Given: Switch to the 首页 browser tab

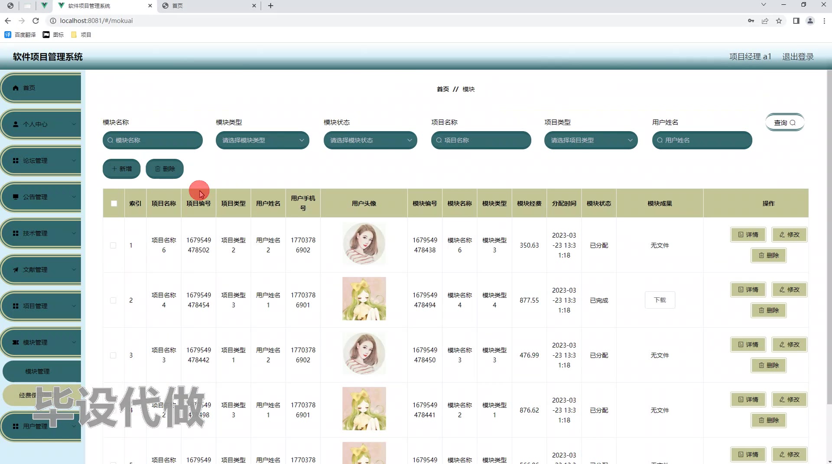Looking at the screenshot, I should (x=209, y=6).
